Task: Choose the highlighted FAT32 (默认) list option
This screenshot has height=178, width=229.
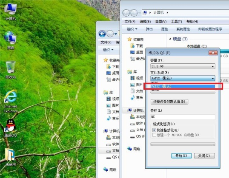Action: 183,86
